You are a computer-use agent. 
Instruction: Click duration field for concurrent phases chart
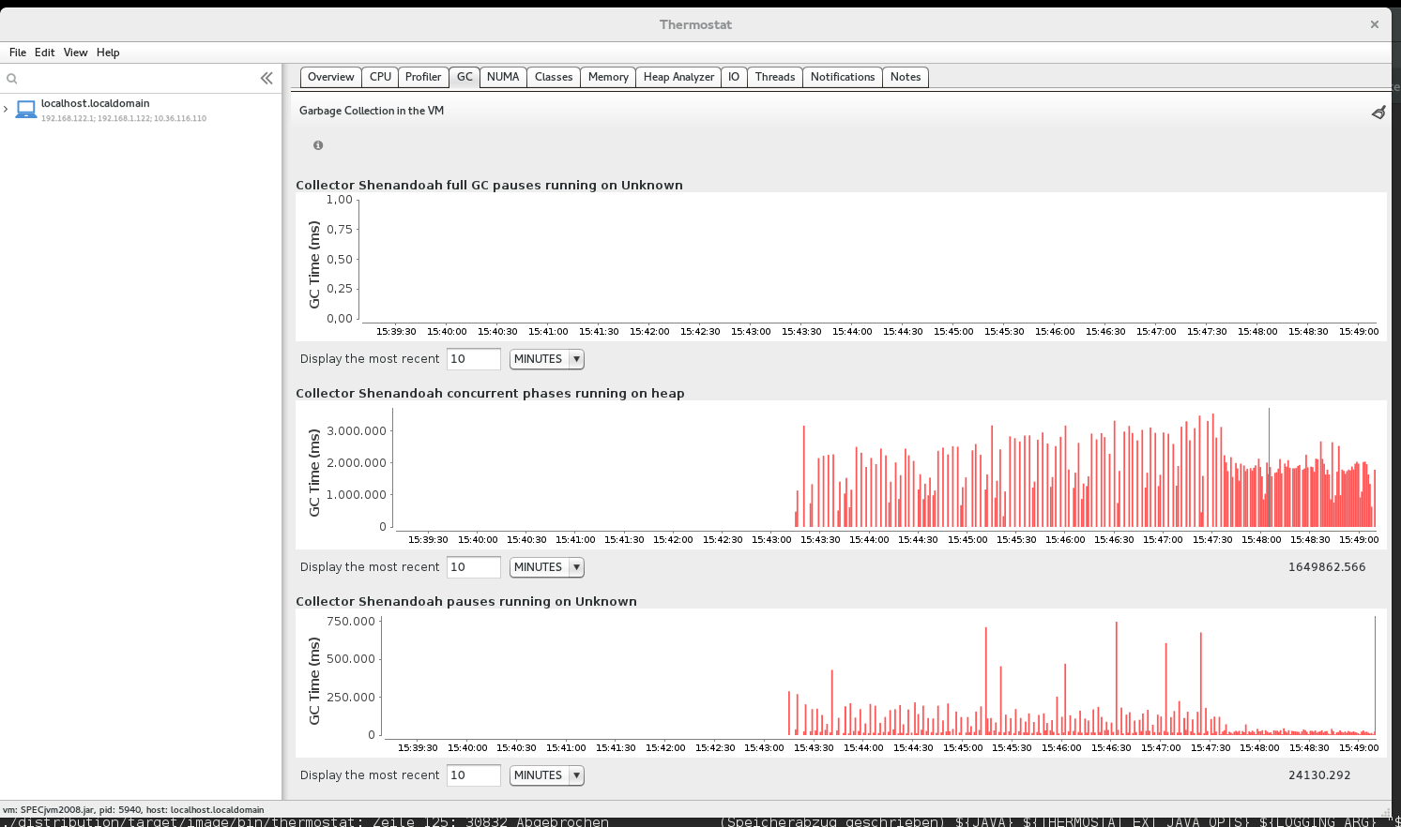pyautogui.click(x=473, y=567)
